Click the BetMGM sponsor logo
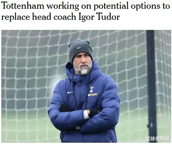This screenshot has height=144, width=172. (92, 95)
